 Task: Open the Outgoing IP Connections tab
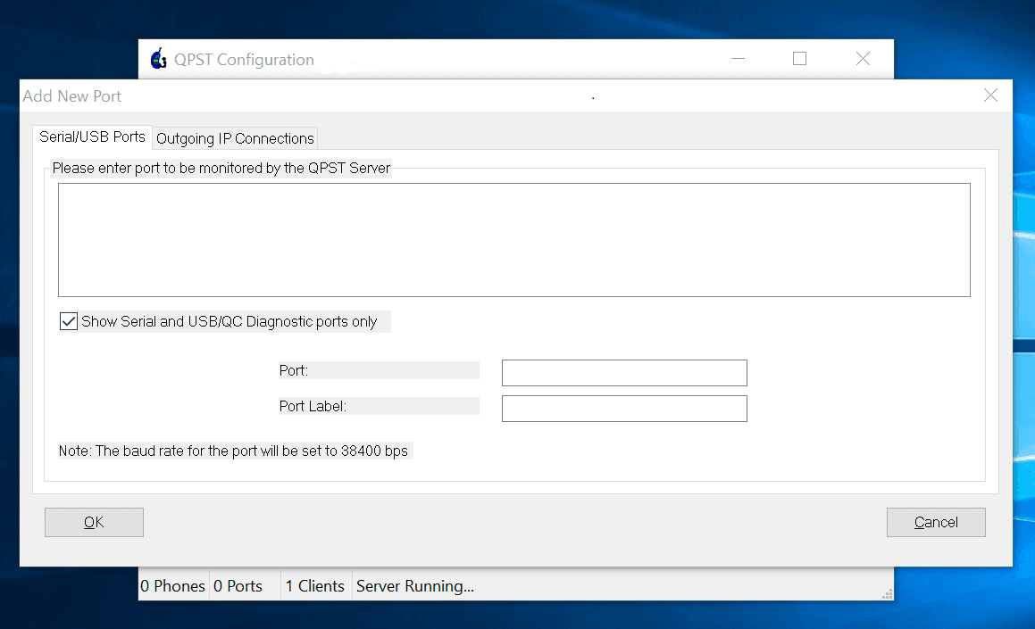[x=235, y=138]
